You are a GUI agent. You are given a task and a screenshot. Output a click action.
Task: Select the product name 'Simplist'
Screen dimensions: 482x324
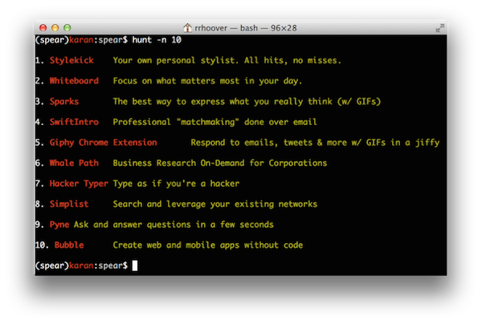click(x=69, y=204)
